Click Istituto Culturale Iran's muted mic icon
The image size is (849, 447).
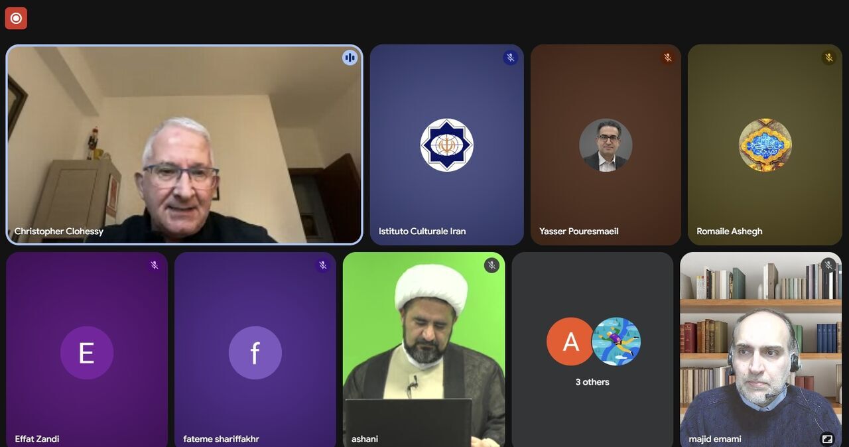point(510,58)
